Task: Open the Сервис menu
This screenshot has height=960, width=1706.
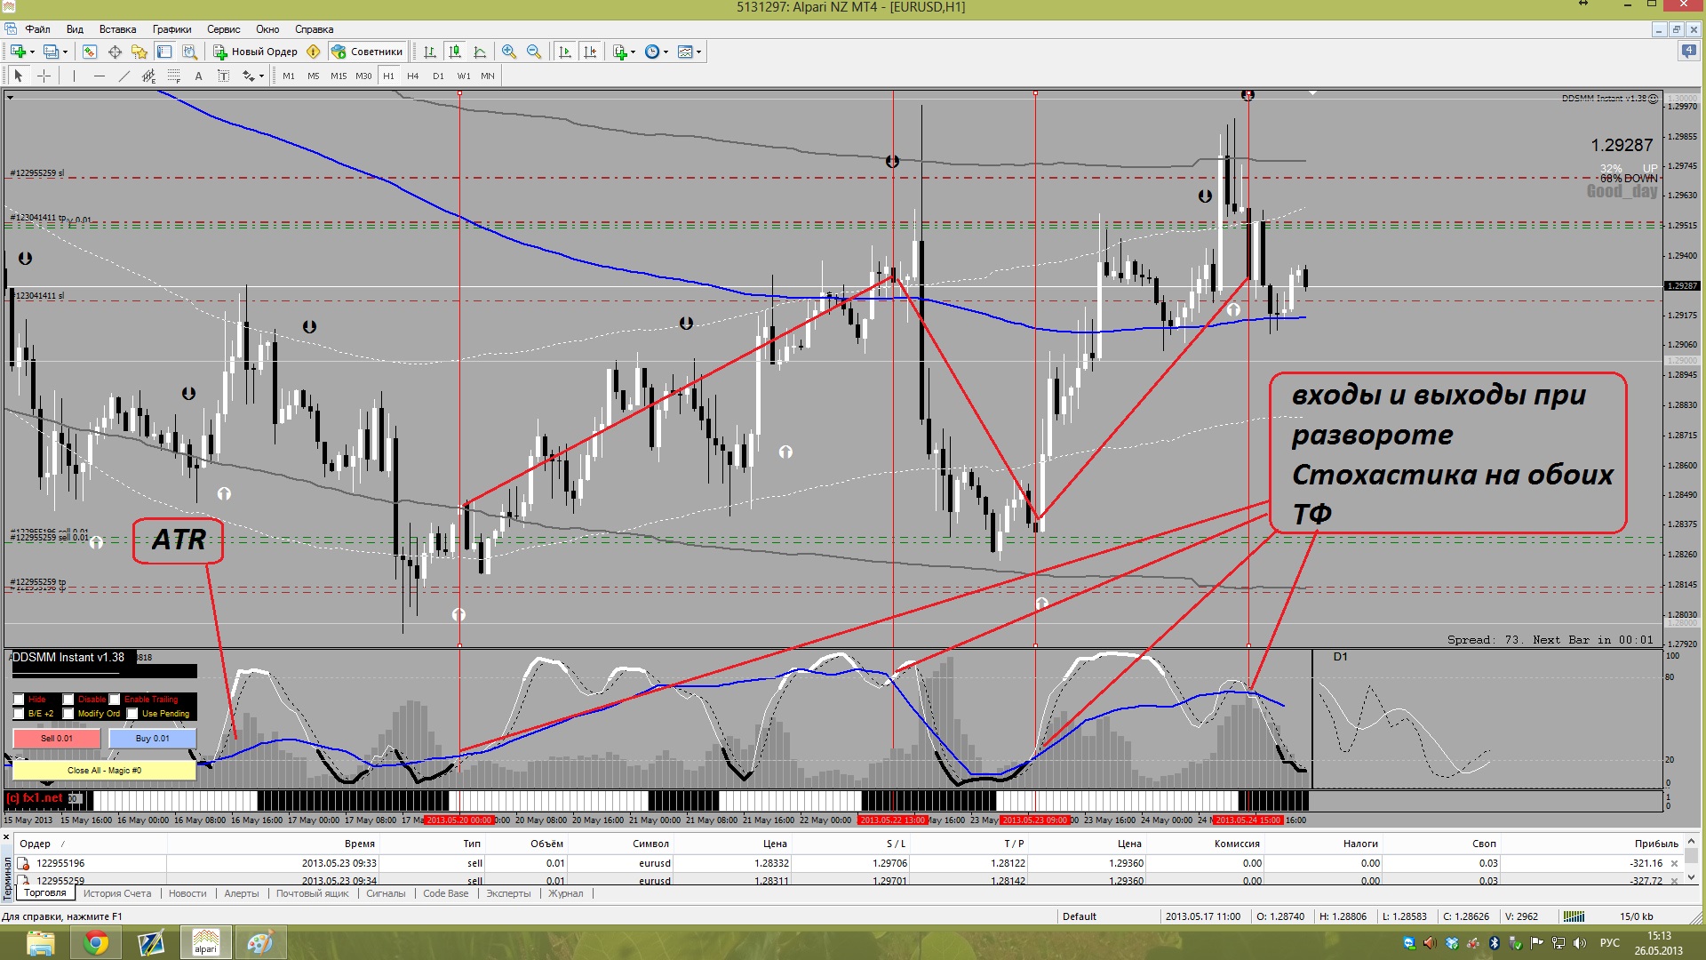Action: coord(223,29)
